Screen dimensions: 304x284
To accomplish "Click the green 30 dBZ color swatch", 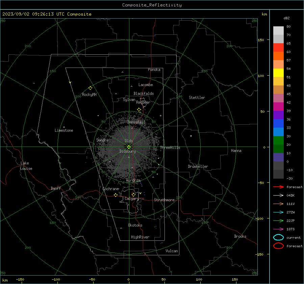I will coord(278,140).
